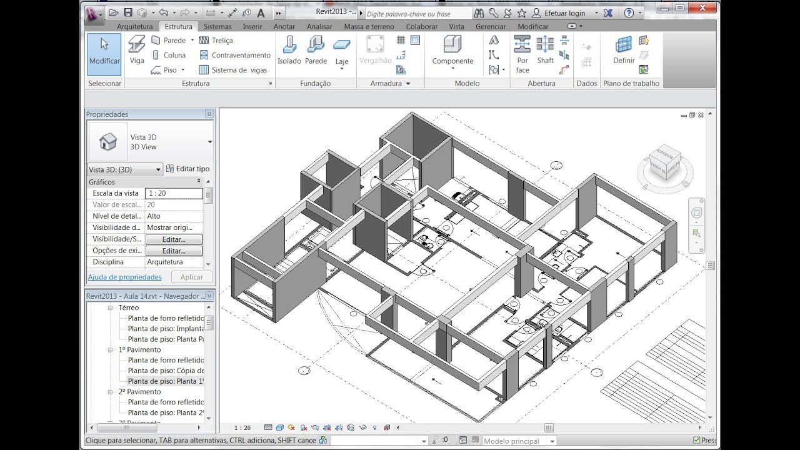Image resolution: width=800 pixels, height=450 pixels.
Task: Select Planta de piso: Planta 1º tree item
Action: (166, 381)
